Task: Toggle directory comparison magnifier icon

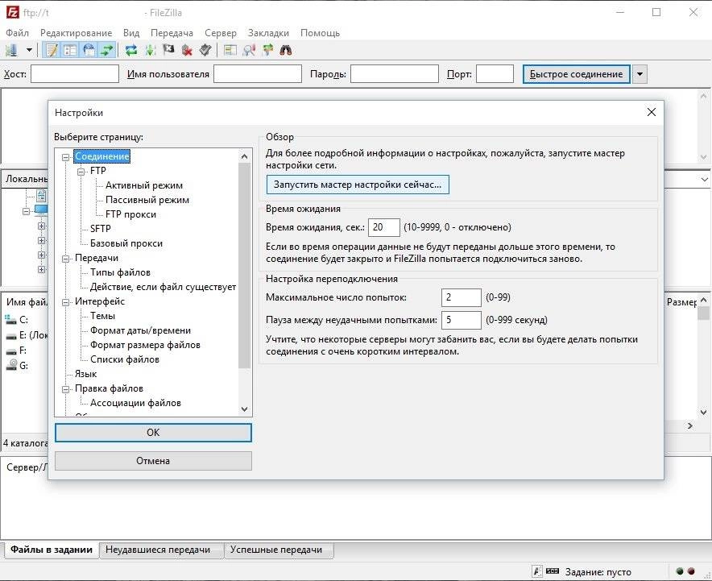Action: pos(249,50)
